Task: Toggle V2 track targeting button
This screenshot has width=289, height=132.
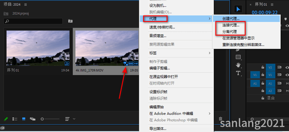Action: [271, 67]
